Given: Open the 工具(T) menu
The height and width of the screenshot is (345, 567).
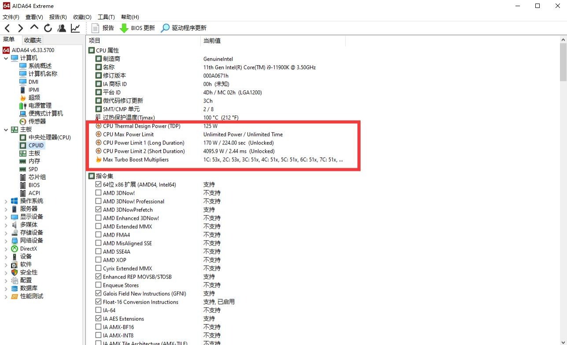Looking at the screenshot, I should (106, 17).
